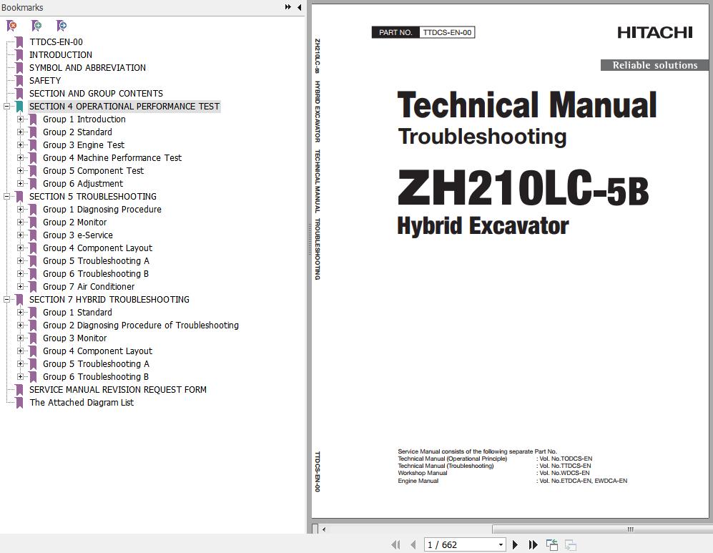Expand Group 1 Diagnosing Procedure

click(20, 210)
